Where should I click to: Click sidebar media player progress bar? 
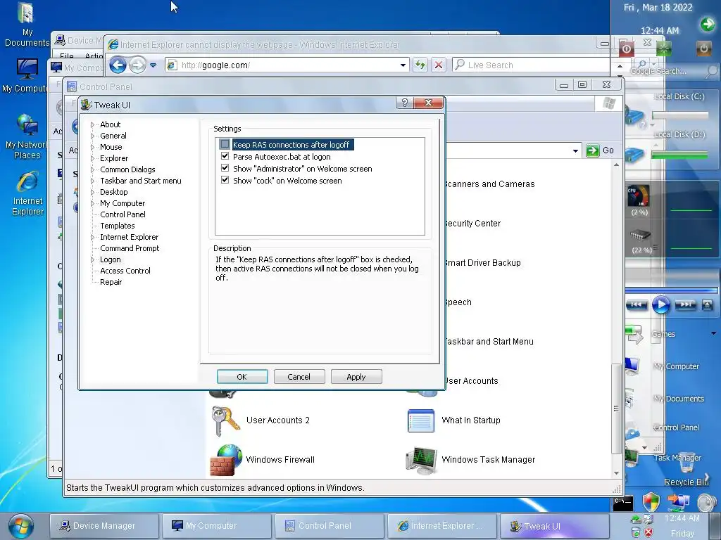coord(671,290)
